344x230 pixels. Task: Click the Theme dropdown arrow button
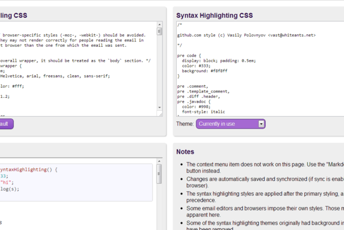261,124
